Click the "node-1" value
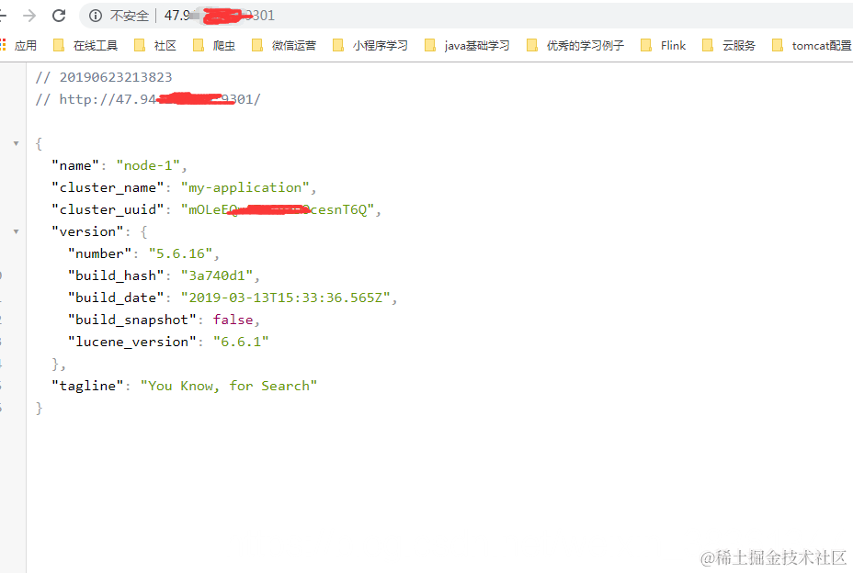 pyautogui.click(x=148, y=166)
